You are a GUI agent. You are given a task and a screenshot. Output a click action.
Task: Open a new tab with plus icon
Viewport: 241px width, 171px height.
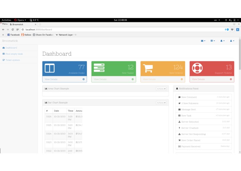point(40,24)
